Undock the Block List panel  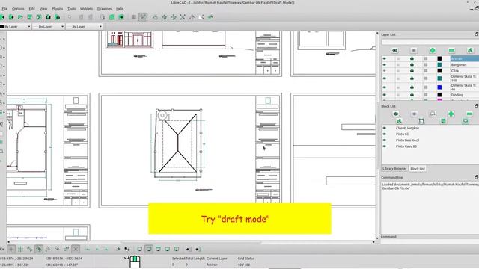[x=476, y=106]
